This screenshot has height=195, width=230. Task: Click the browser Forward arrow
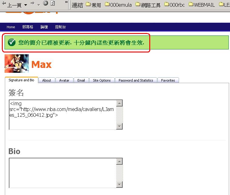click(32, 3)
